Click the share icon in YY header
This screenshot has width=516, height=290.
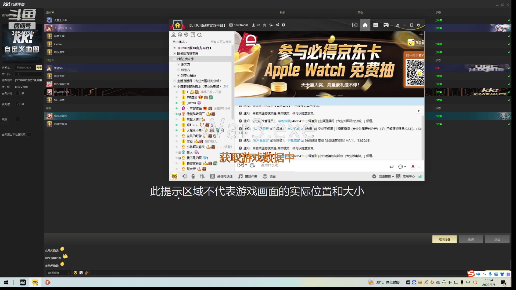point(277,25)
